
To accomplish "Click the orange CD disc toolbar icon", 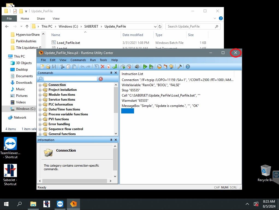I will click(159, 67).
